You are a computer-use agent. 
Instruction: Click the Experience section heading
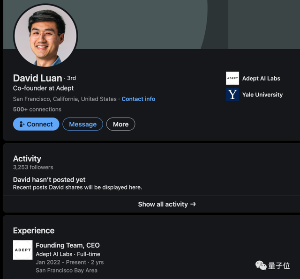(x=33, y=230)
